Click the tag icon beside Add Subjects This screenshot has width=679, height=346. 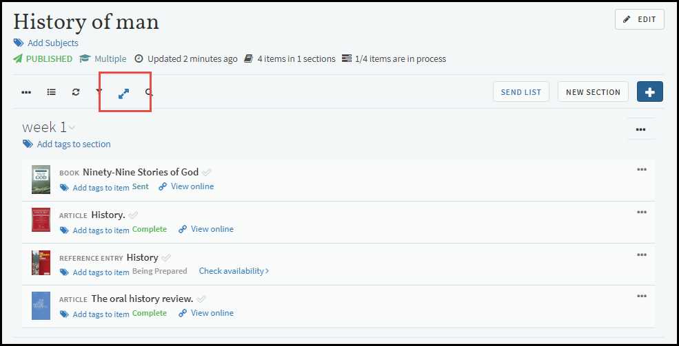point(19,43)
